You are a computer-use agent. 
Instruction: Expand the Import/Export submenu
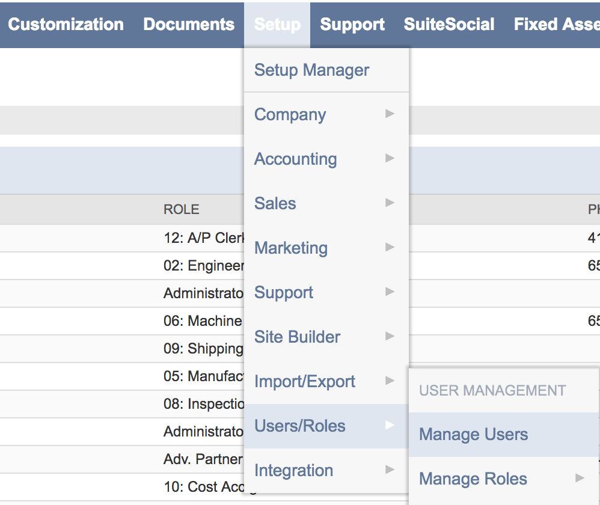(x=305, y=382)
